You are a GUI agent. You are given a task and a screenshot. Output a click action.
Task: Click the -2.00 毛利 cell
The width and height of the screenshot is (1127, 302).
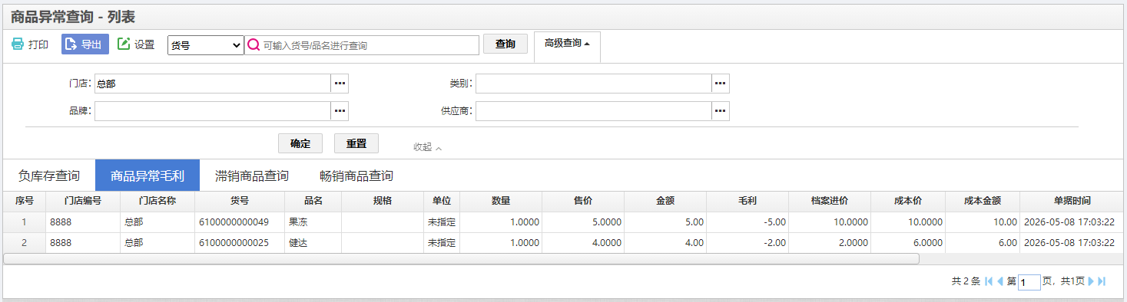(x=747, y=243)
